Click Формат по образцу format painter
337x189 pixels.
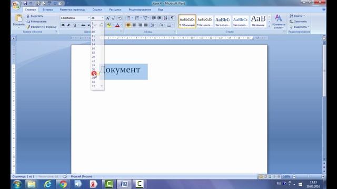click(x=41, y=27)
